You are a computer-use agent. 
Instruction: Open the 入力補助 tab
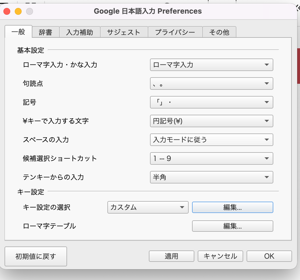tap(80, 32)
